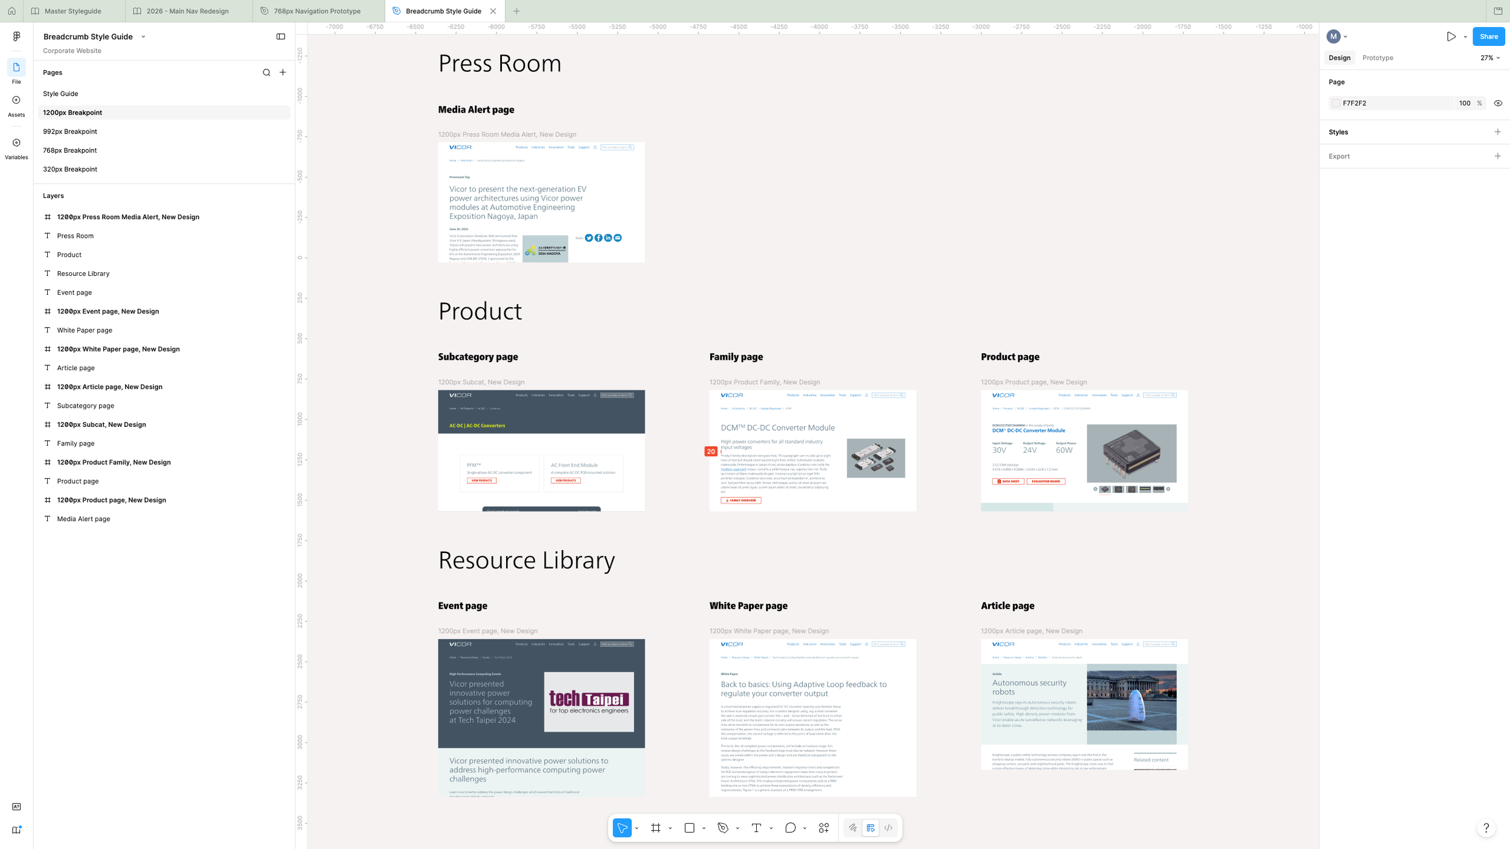Open the library book icon at bottom left
The image size is (1510, 849).
(x=16, y=830)
